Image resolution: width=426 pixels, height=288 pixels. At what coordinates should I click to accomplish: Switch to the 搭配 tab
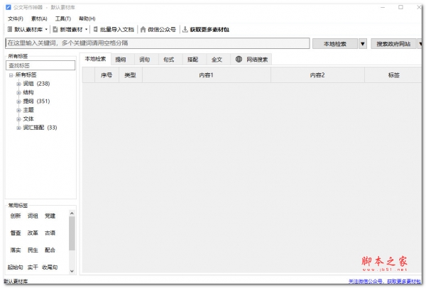[192, 60]
